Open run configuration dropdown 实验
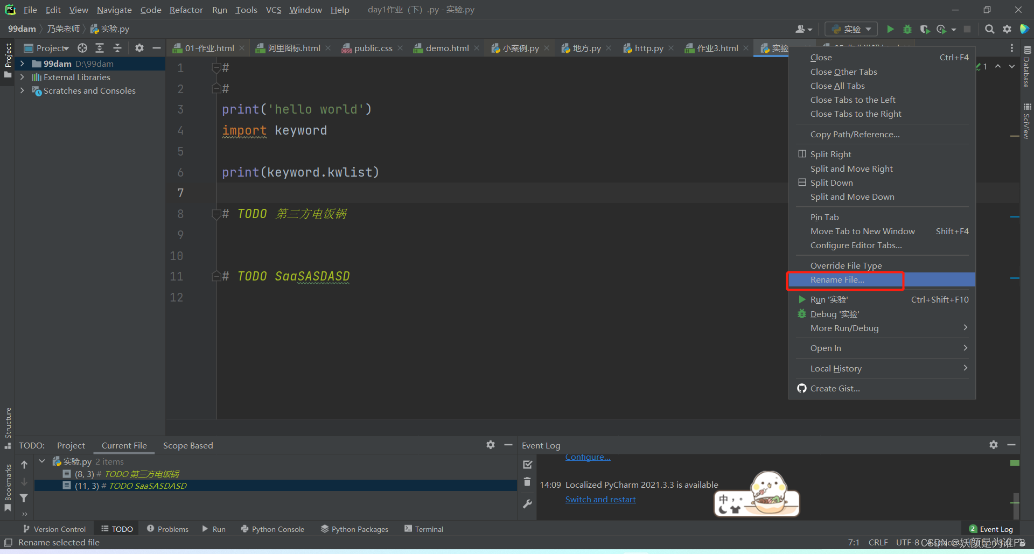 851,29
